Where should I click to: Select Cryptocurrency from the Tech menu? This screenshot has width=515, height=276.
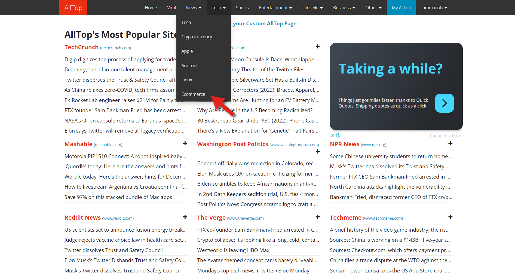pyautogui.click(x=197, y=36)
